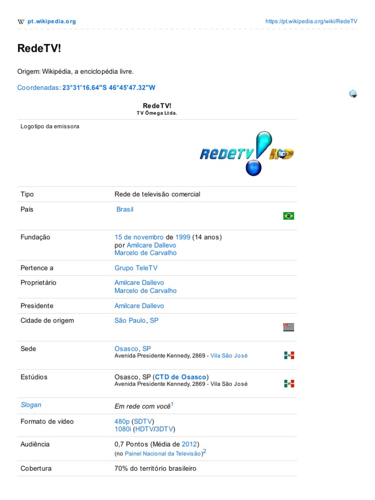Click 'Rede de televisão comercial' text
The height and width of the screenshot is (500, 375).
pos(157,194)
